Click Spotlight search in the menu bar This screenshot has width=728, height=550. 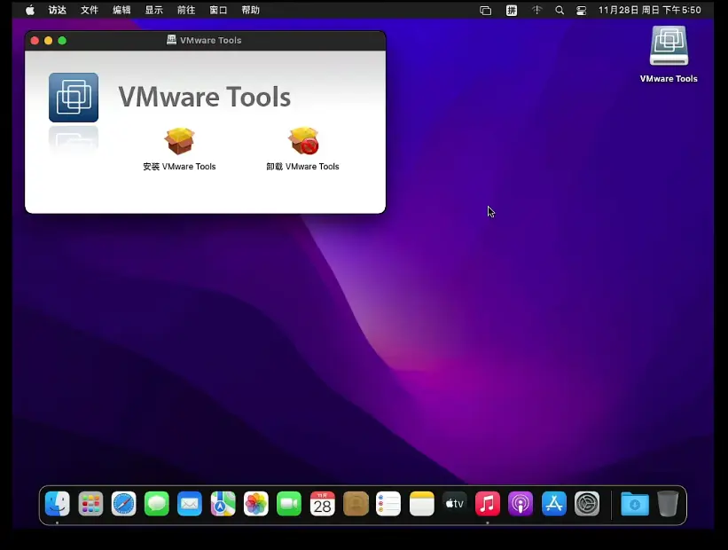point(560,11)
